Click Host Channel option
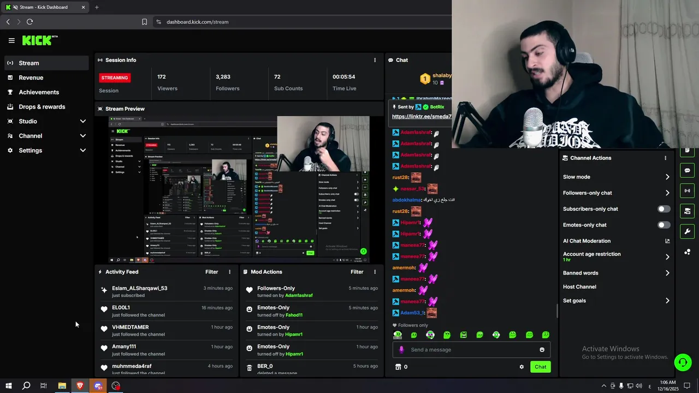Image resolution: width=699 pixels, height=393 pixels. 579,287
